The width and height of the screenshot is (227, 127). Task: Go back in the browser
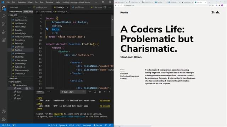[116, 5]
